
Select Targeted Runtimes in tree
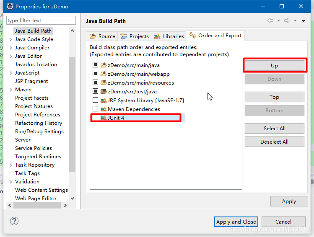[x=38, y=157]
